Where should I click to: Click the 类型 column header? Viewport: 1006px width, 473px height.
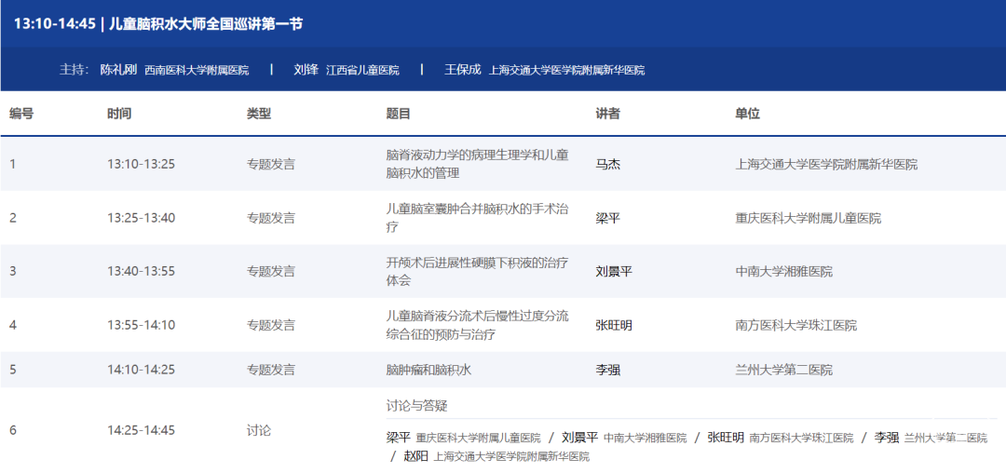coord(259,114)
